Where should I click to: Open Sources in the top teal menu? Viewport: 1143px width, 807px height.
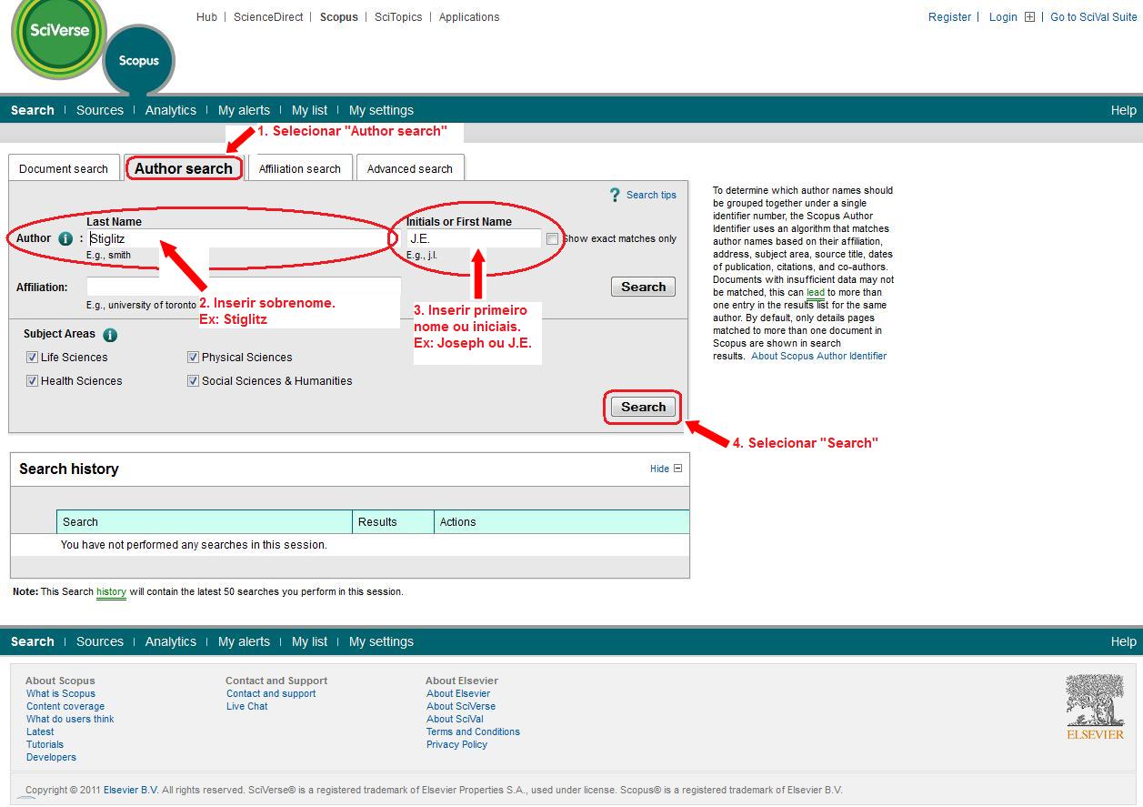point(100,110)
